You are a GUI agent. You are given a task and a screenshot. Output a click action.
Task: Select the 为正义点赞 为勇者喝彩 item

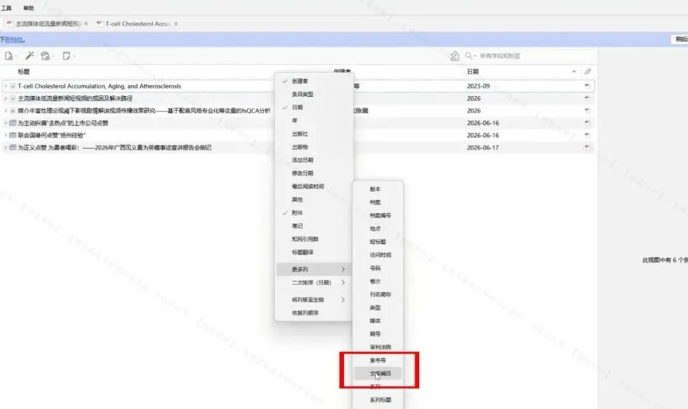pyautogui.click(x=115, y=148)
